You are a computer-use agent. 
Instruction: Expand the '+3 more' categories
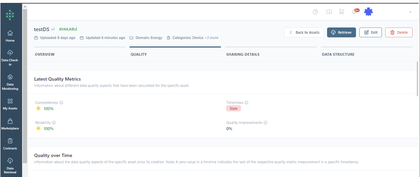(x=211, y=38)
